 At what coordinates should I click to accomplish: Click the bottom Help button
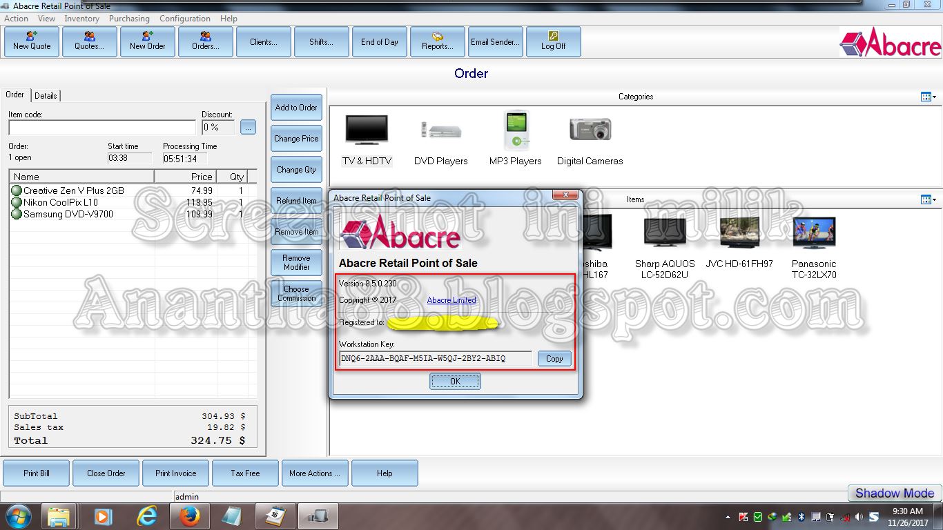click(x=385, y=473)
